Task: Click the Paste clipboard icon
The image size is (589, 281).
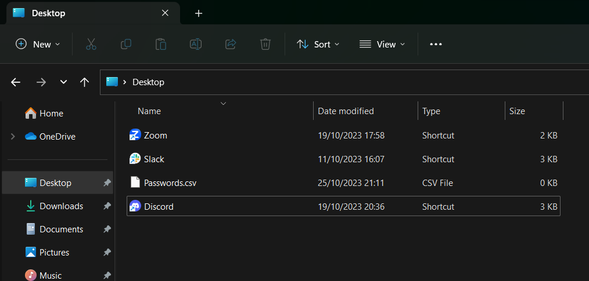Action: [x=160, y=44]
